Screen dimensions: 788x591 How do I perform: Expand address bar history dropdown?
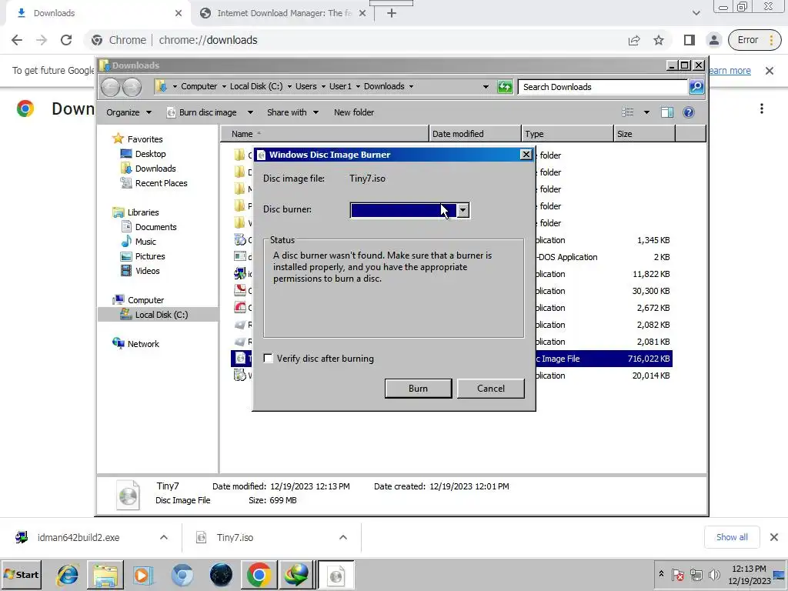click(x=486, y=87)
